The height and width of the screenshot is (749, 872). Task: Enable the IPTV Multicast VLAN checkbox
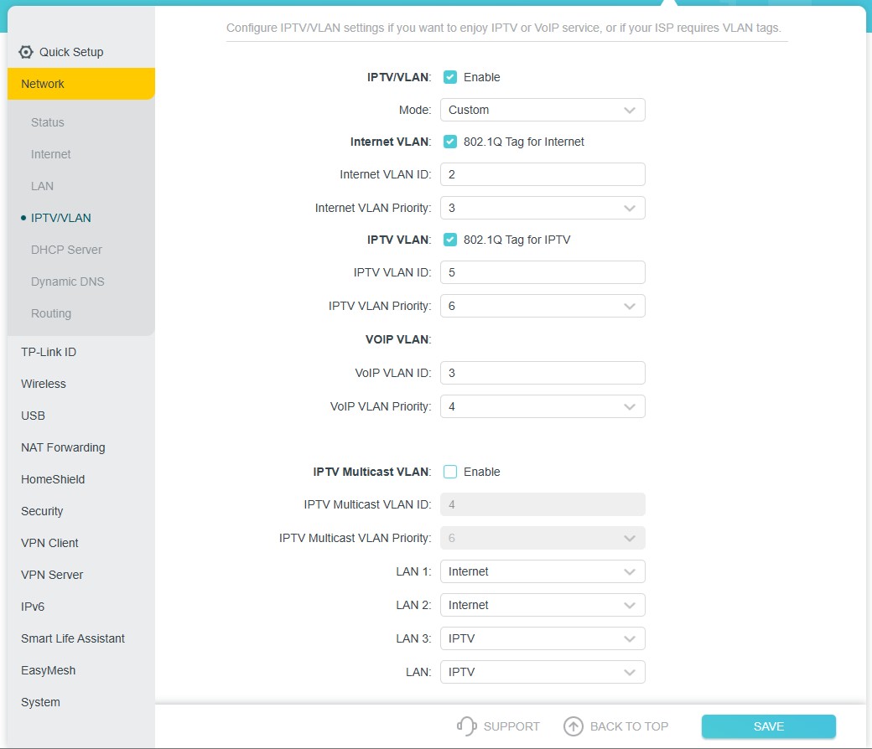point(450,472)
